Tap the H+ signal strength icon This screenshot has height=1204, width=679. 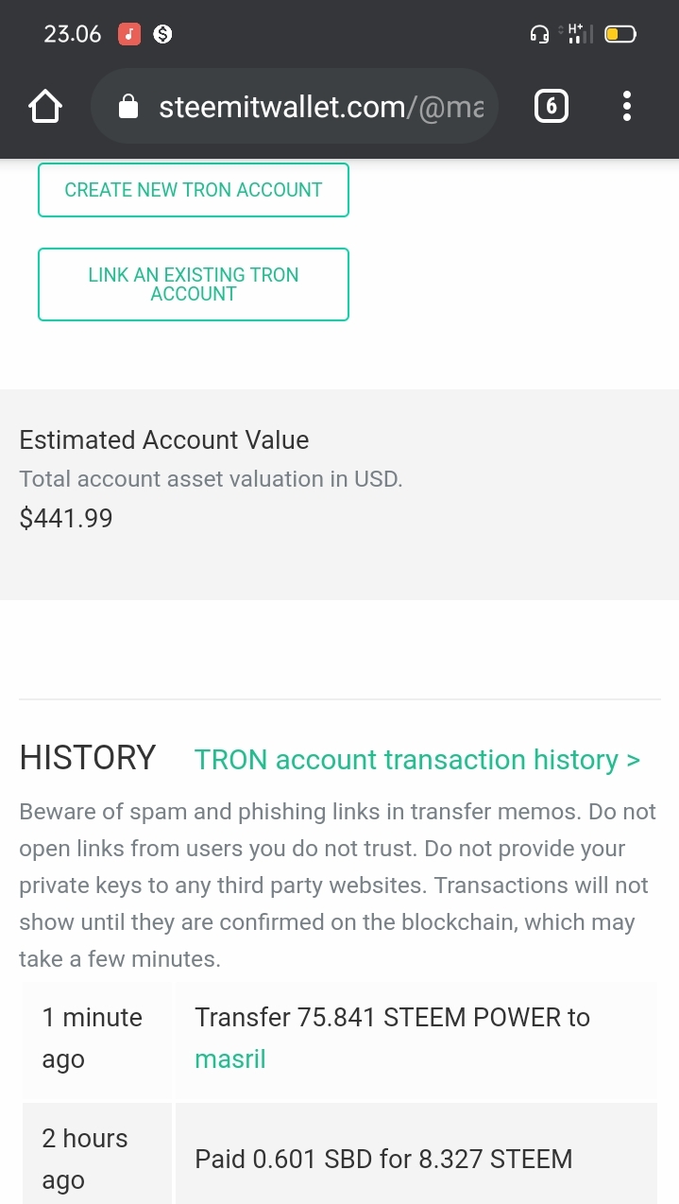(x=576, y=34)
